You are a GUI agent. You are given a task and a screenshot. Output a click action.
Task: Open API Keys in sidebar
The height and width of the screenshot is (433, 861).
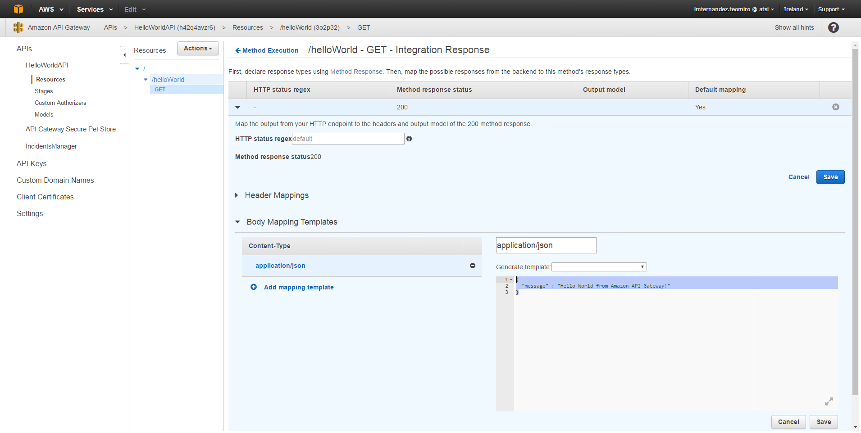click(x=32, y=163)
